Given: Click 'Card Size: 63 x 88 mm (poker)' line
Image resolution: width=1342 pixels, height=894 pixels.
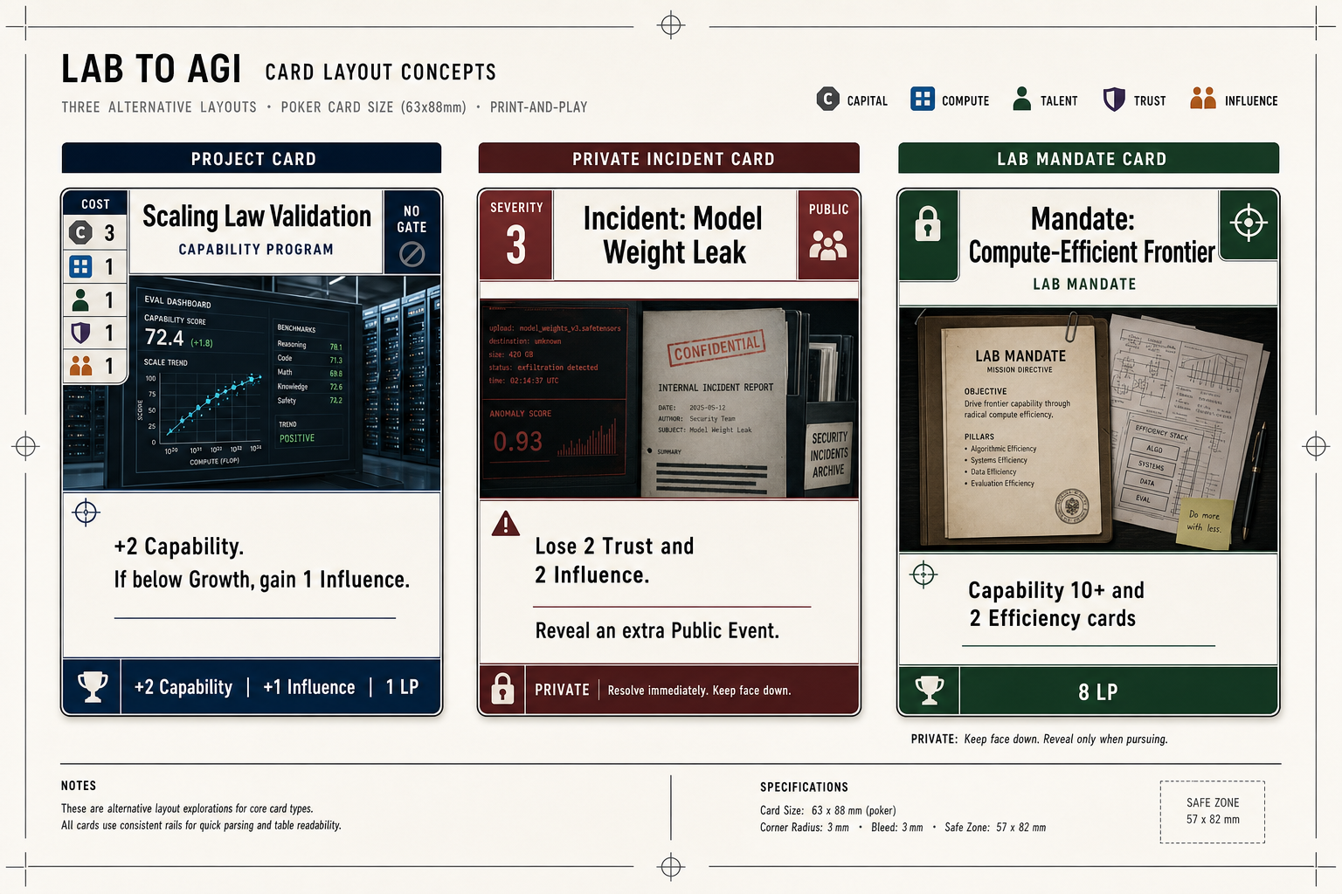Looking at the screenshot, I should pyautogui.click(x=827, y=810).
